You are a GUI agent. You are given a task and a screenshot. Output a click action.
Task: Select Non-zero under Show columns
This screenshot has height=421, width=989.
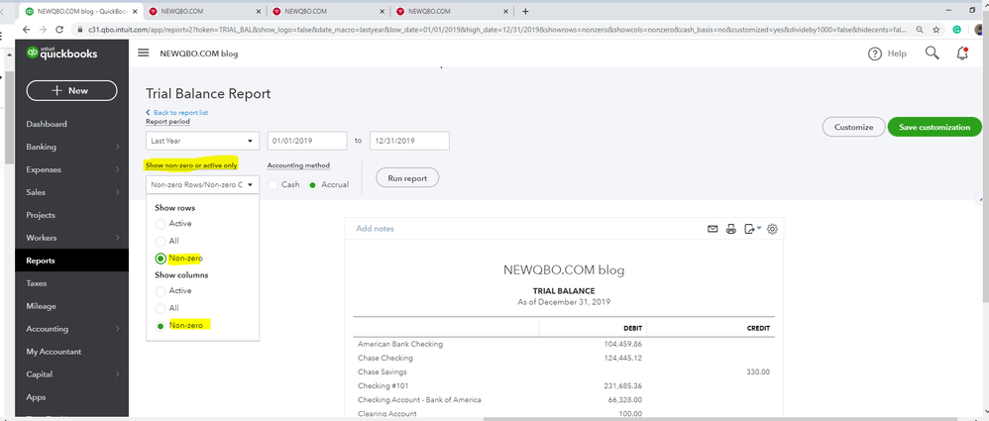point(161,326)
